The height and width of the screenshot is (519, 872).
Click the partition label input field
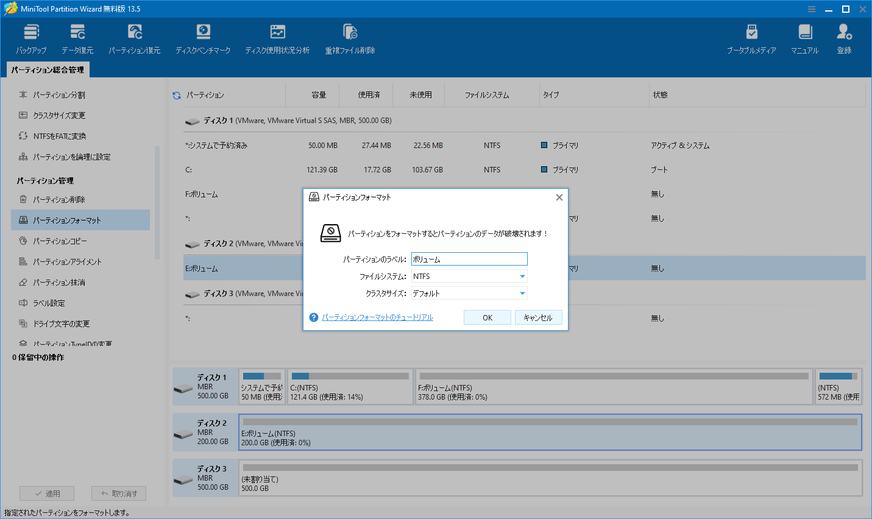469,258
